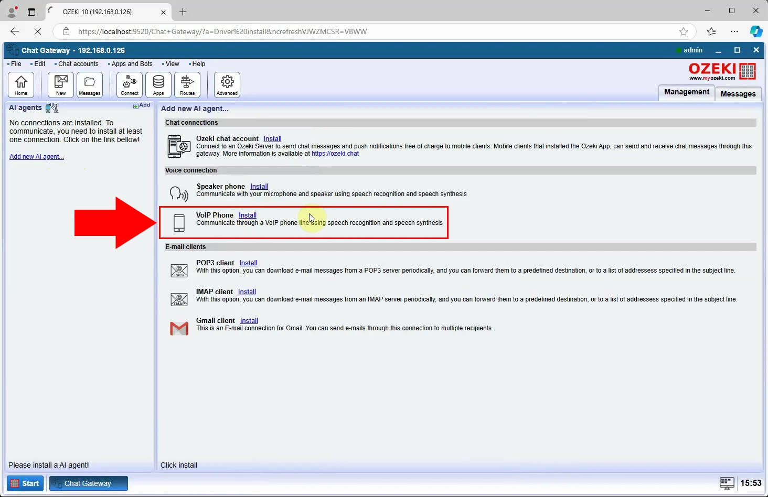
Task: Click the Add new AI agent link
Action: (37, 157)
